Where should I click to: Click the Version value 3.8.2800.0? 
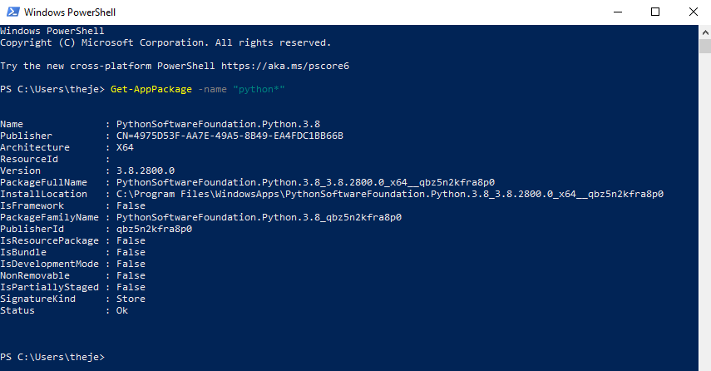(146, 171)
